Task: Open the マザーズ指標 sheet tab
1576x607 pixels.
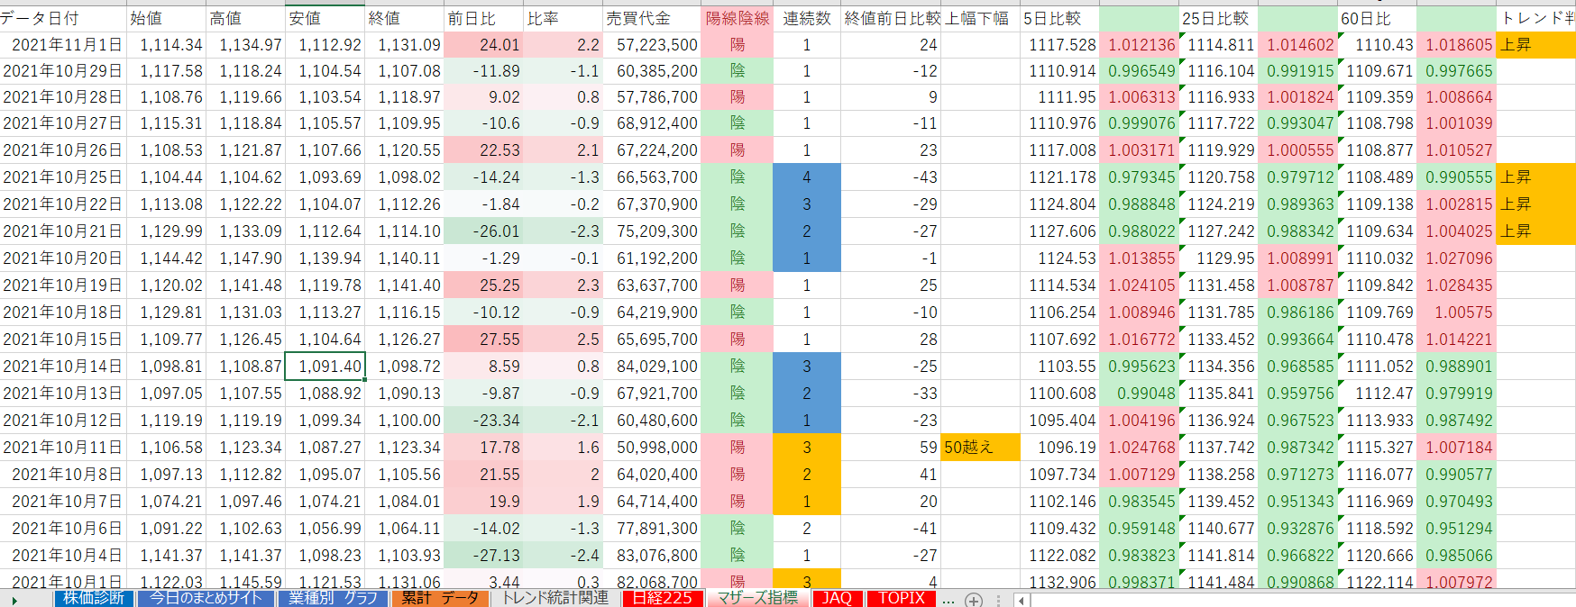Action: tap(757, 598)
